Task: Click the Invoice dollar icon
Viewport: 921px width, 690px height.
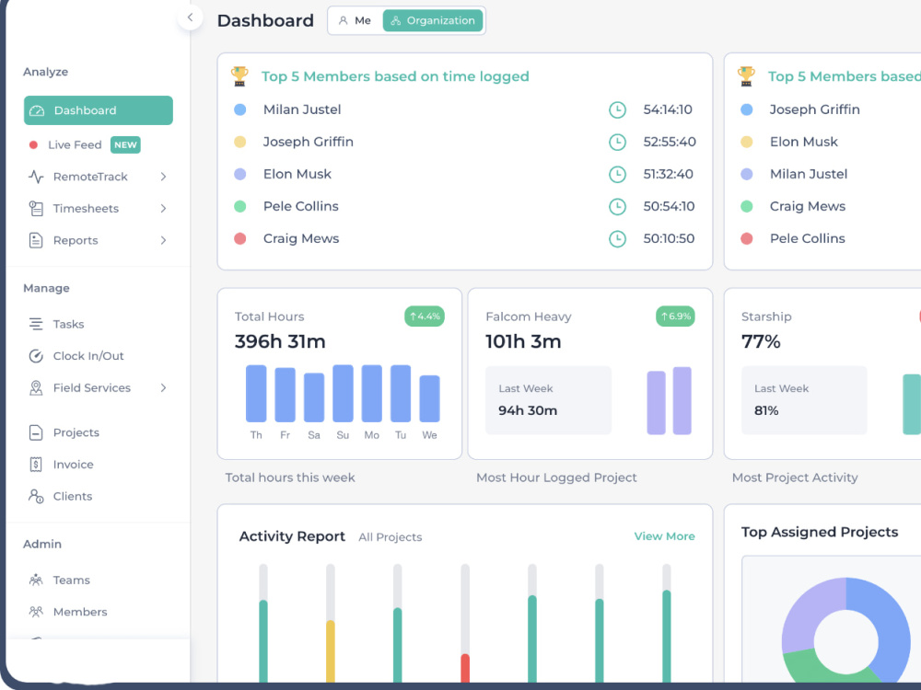Action: pyautogui.click(x=36, y=464)
